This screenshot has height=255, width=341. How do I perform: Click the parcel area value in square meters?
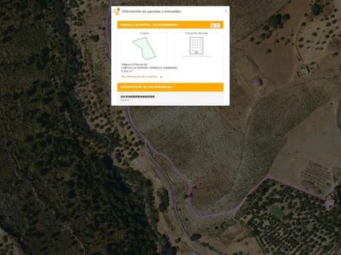(127, 71)
